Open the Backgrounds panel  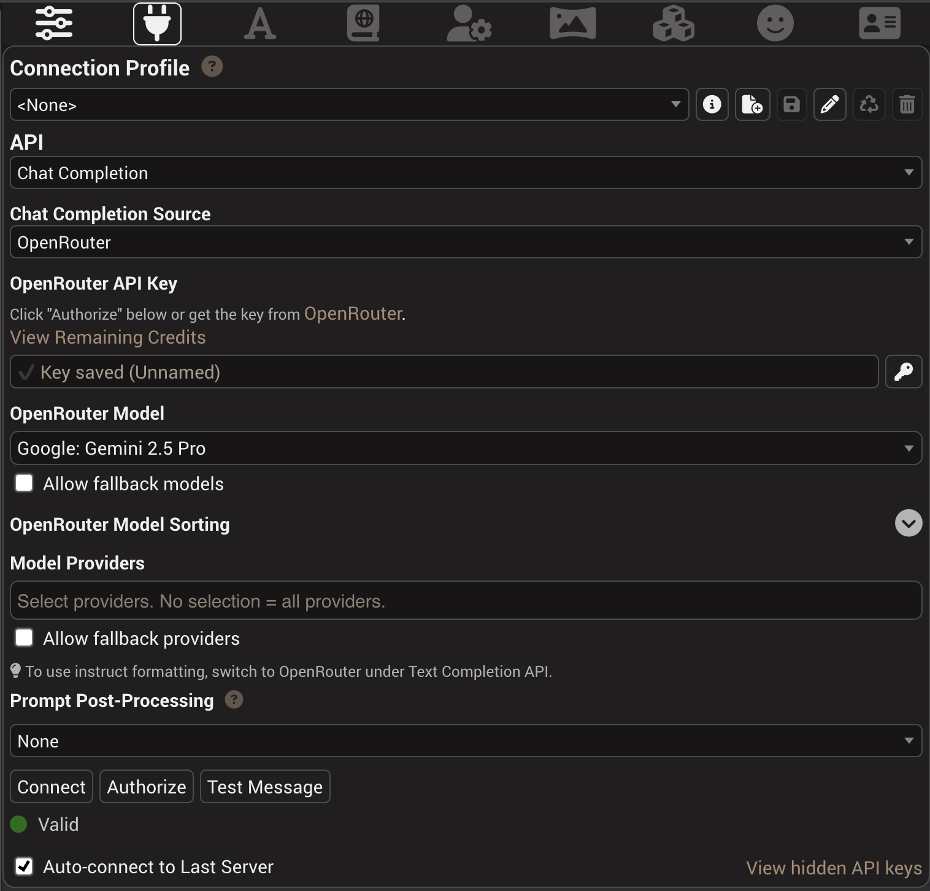click(x=573, y=23)
